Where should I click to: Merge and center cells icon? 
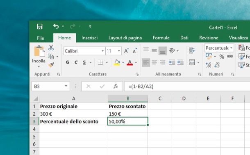tap(192, 62)
